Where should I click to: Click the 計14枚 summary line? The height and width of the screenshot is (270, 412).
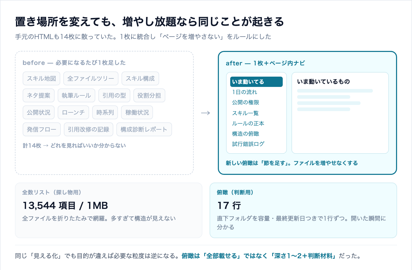pos(74,146)
